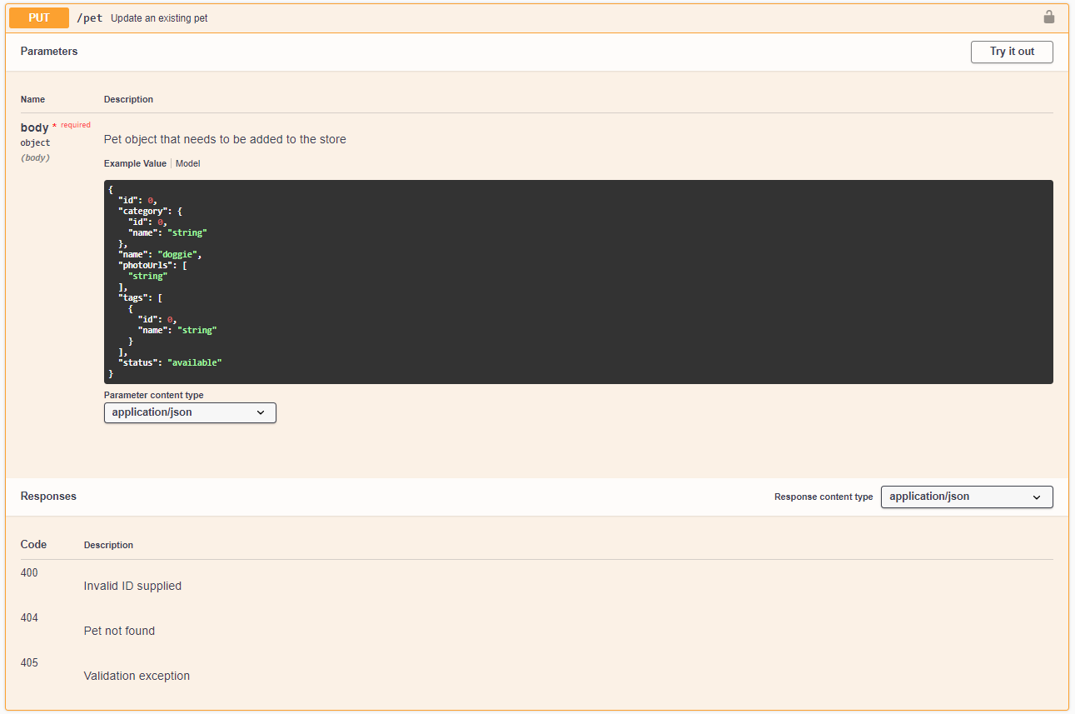Click response code 405
The height and width of the screenshot is (714, 1075).
click(x=29, y=662)
